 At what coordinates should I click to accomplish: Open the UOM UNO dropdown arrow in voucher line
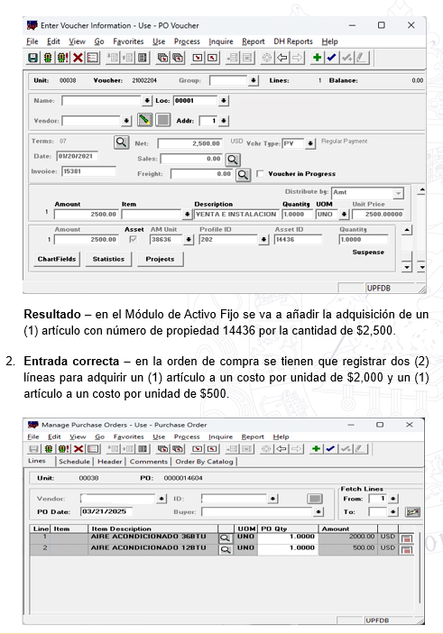344,215
